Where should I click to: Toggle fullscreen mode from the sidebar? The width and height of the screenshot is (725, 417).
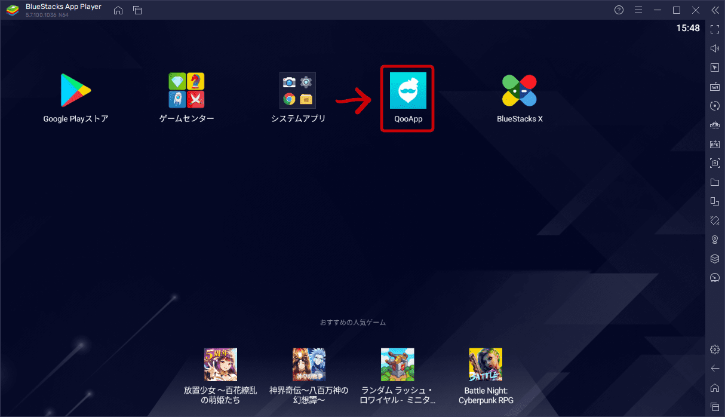(x=715, y=28)
